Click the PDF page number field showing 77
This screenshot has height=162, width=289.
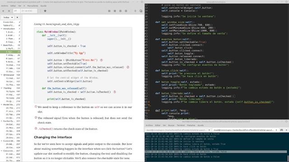17,11
